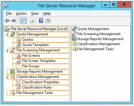Toggle Show/Hide Action Pane toolbar icon

(48, 21)
